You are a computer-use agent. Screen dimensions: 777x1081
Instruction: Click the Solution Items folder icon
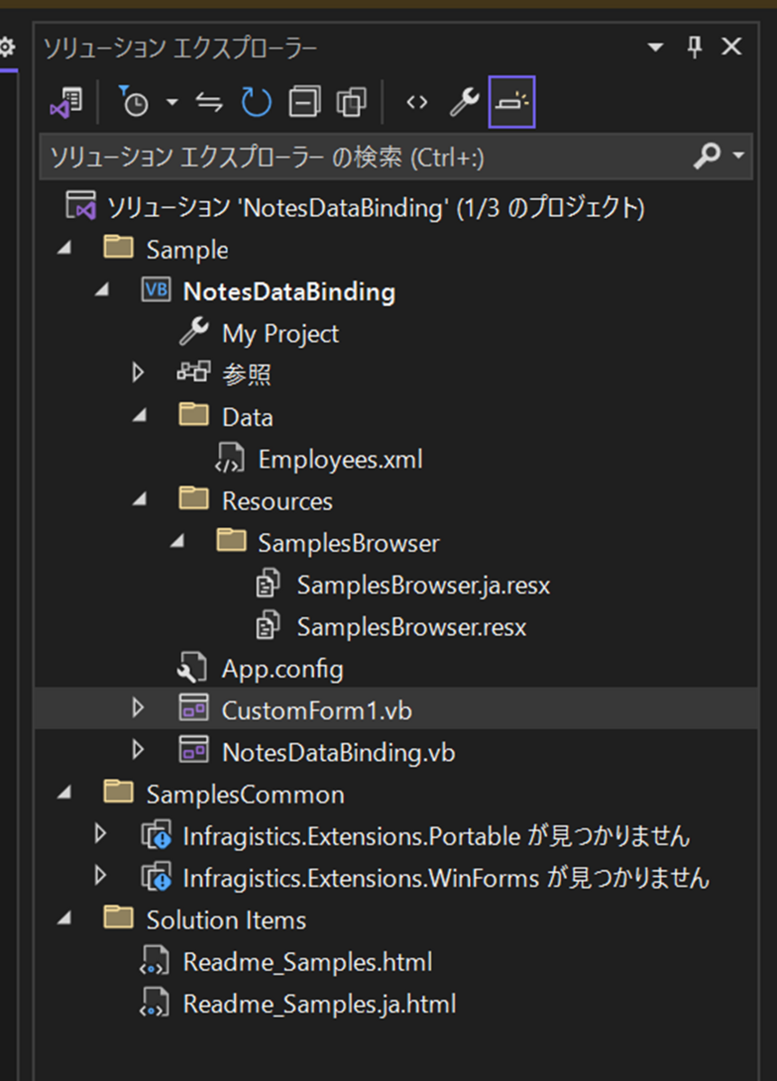pyautogui.click(x=119, y=918)
